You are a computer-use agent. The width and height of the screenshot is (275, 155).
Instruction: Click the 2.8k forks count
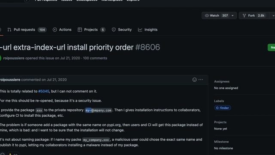point(261,15)
